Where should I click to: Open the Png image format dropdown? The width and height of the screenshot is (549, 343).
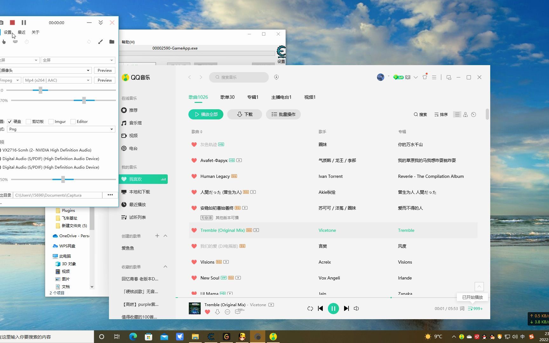[61, 129]
